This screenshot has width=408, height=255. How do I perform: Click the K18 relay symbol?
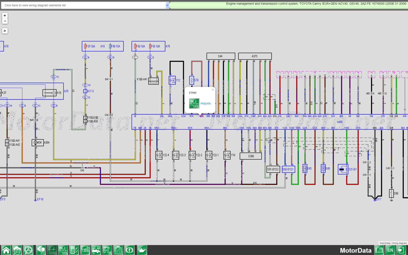tap(49, 93)
